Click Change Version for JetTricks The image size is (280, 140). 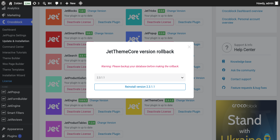click(x=176, y=11)
